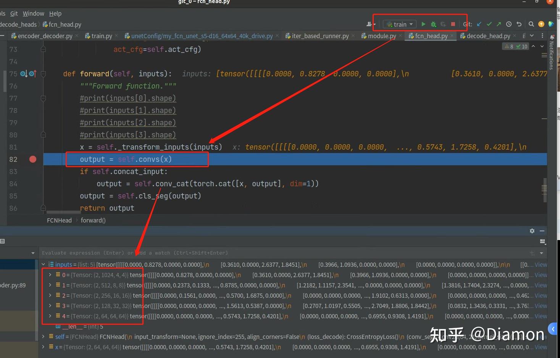
Task: Click the forward() breadcrumb below the editor
Action: [x=93, y=220]
